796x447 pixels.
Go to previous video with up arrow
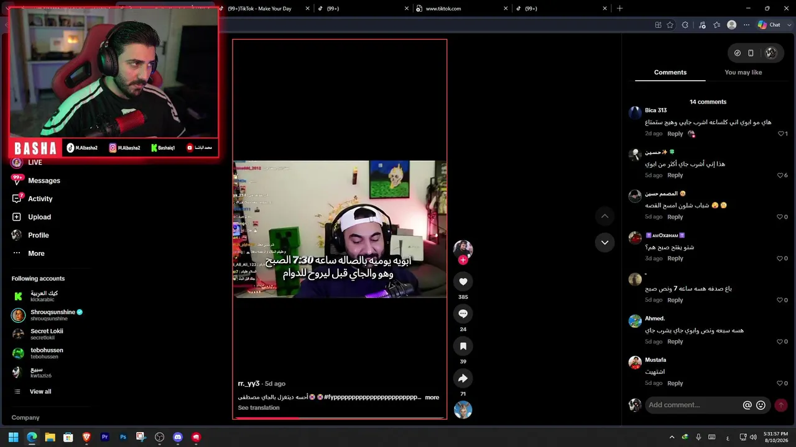coord(604,216)
